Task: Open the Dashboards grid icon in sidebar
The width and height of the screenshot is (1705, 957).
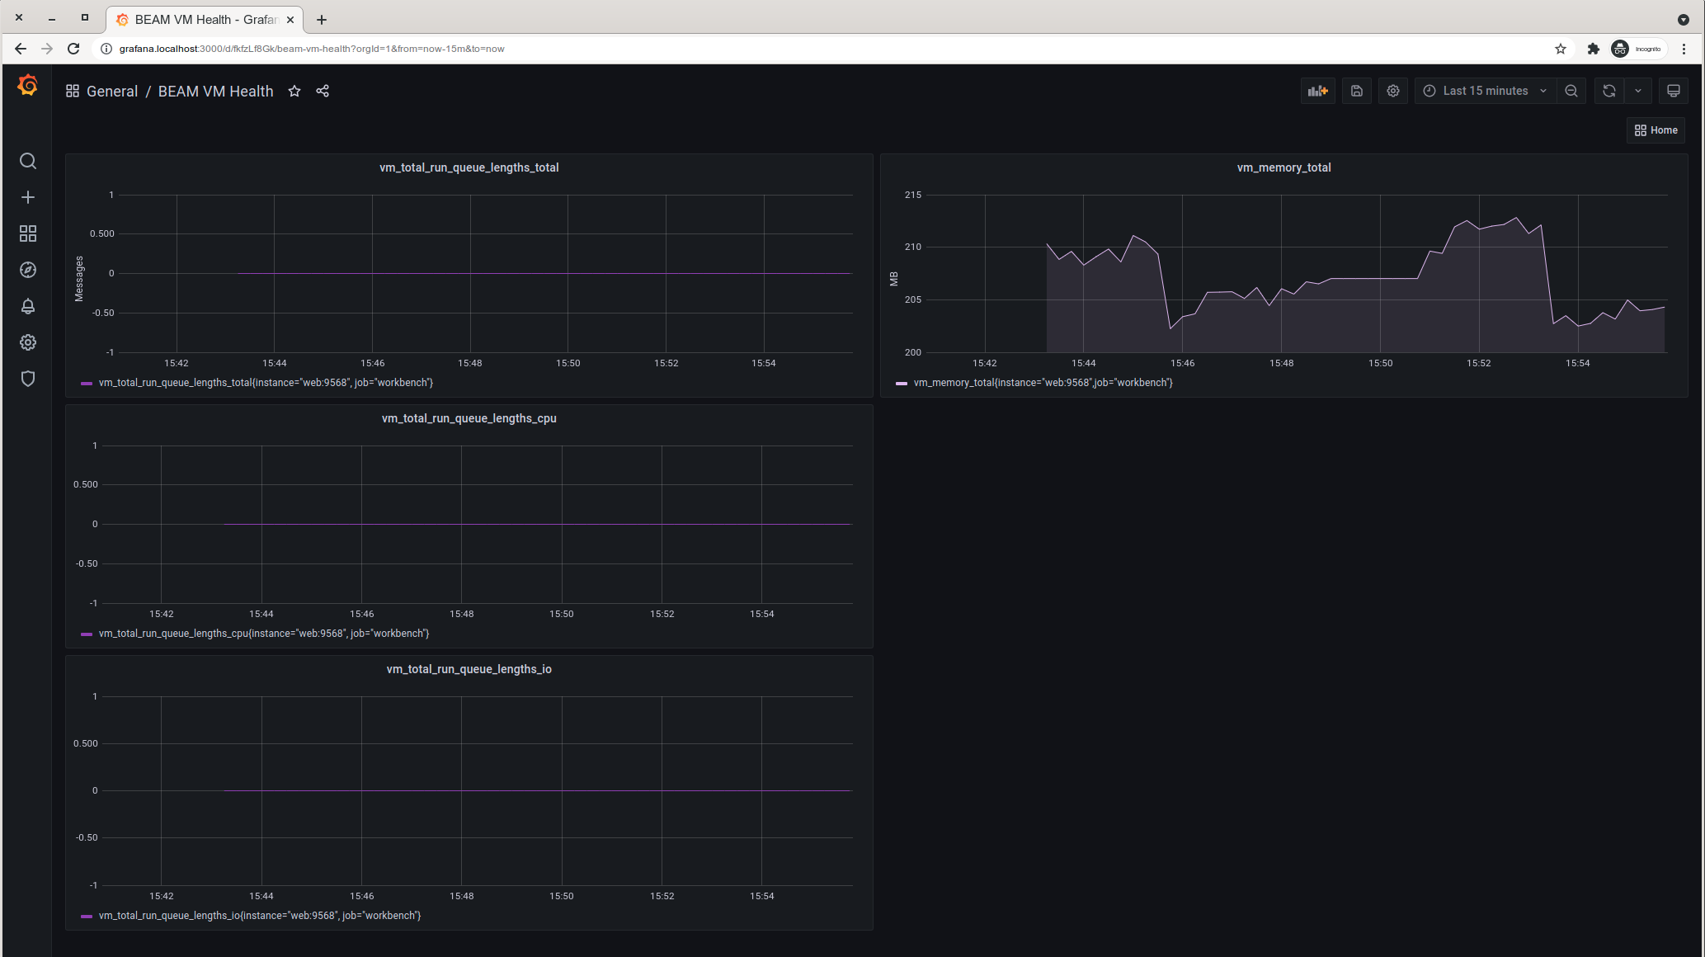Action: (x=28, y=233)
